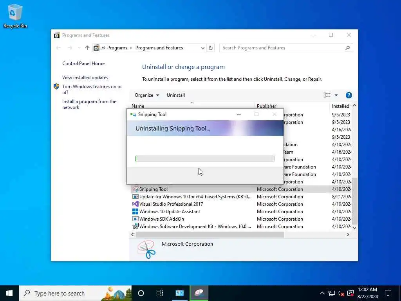
Task: Click the horizontal scrollbar thumb
Action: tap(210, 234)
